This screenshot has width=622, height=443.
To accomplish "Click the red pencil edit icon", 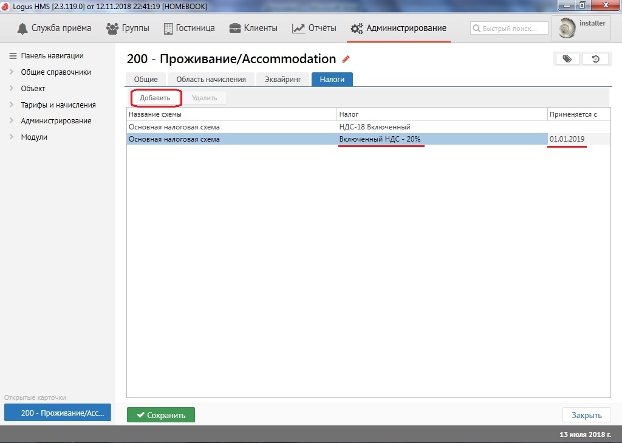I will click(x=346, y=59).
